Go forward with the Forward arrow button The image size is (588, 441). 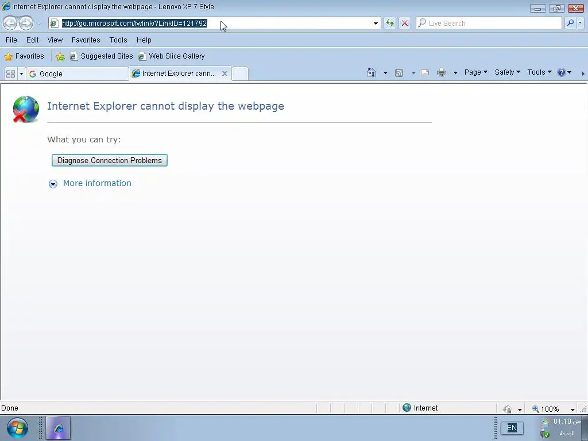tap(26, 23)
